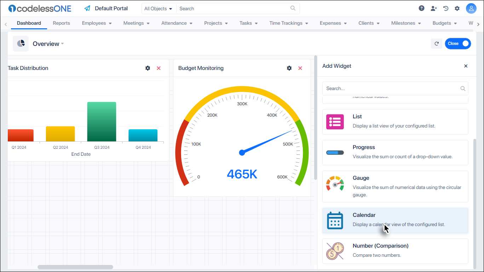Open the All Objects dropdown

coord(158,8)
